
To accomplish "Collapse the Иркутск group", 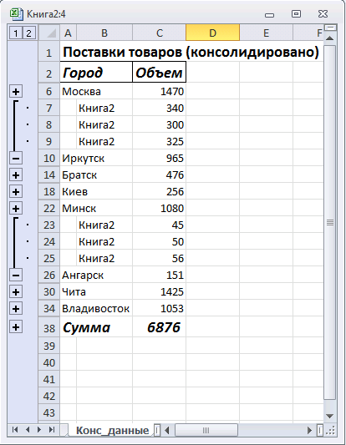I will coord(16,159).
